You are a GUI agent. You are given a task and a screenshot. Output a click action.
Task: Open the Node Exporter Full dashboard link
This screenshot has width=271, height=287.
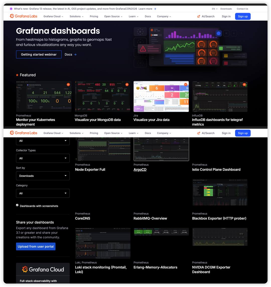90,170
